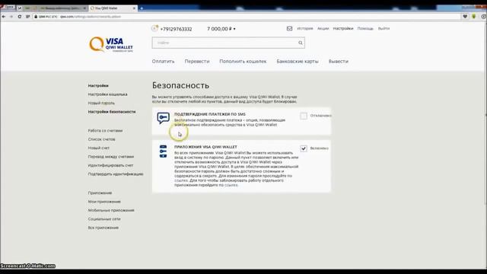Image resolution: width=487 pixels, height=274 pixels.
Task: Switch to the Visa QIWI Wallet browser tab
Action: (x=113, y=8)
